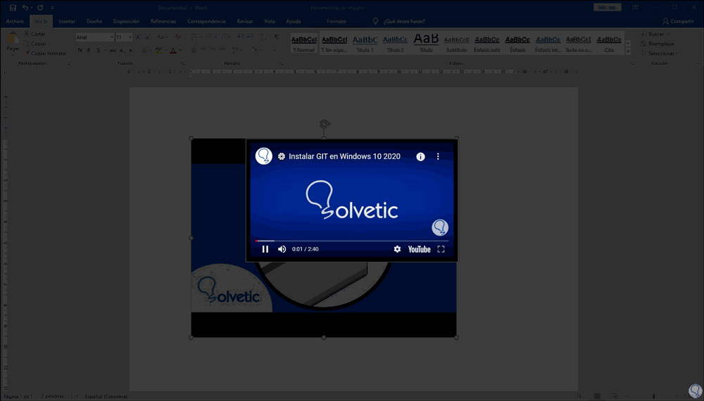Toggle the bullets list button
704x401 pixels.
pos(194,37)
